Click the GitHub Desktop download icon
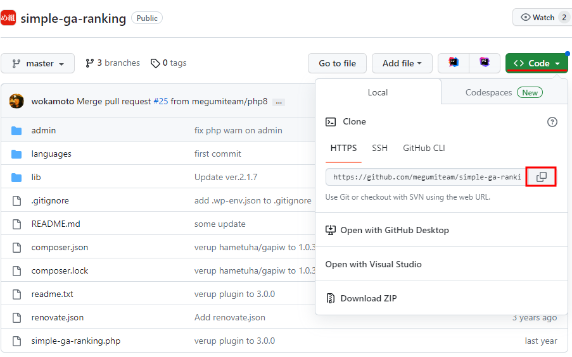The image size is (572, 357). [331, 230]
